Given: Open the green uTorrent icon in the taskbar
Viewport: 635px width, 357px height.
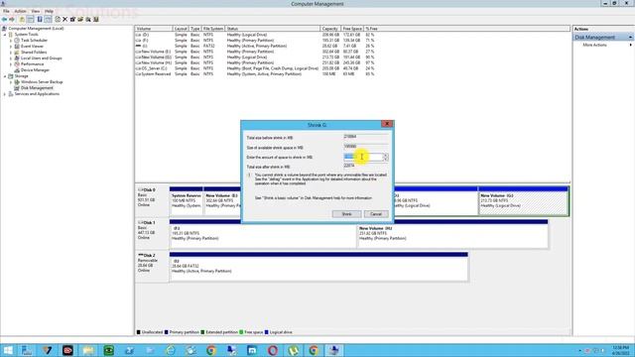Looking at the screenshot, I should tap(294, 350).
